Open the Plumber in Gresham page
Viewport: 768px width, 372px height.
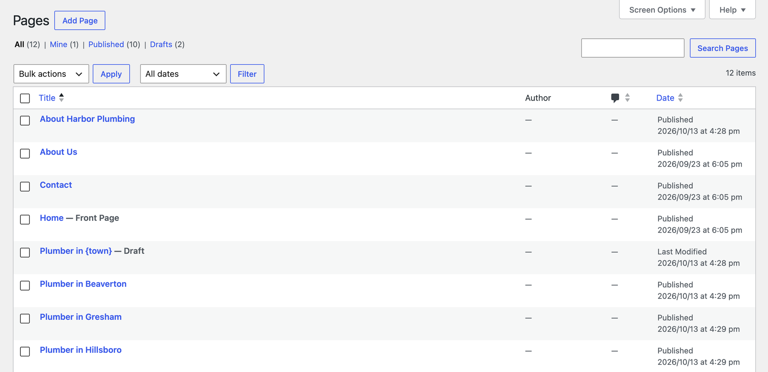[x=81, y=317]
